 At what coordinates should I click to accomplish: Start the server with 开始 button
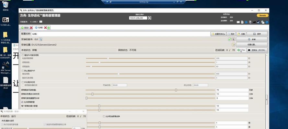pyautogui.click(x=241, y=50)
